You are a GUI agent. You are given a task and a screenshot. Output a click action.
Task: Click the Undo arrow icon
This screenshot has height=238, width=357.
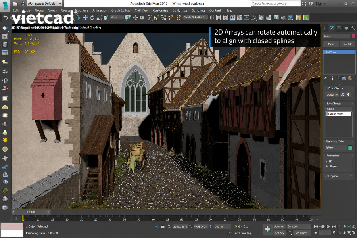[x=6, y=18]
